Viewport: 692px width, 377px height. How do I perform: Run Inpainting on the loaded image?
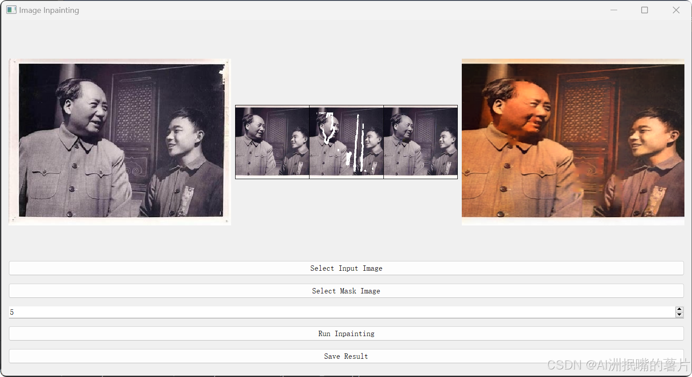(346, 333)
